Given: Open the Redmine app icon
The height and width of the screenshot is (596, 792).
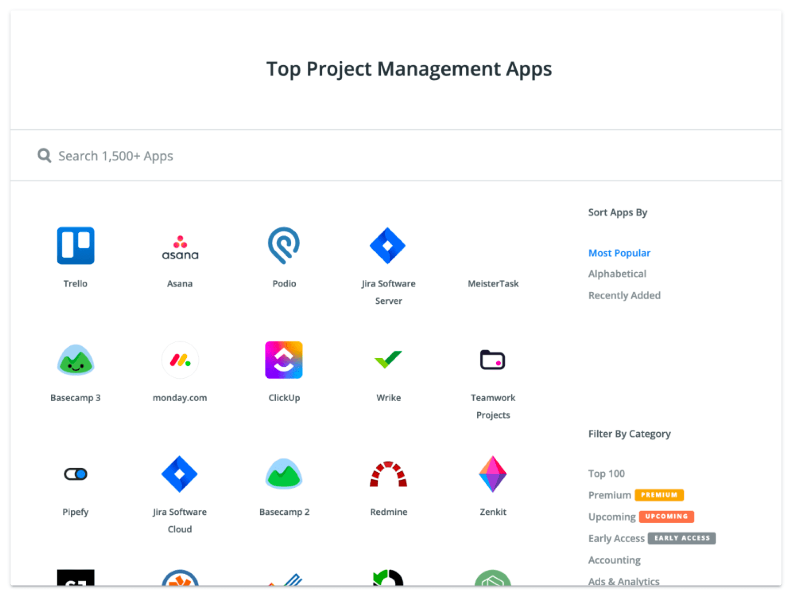Looking at the screenshot, I should [388, 474].
